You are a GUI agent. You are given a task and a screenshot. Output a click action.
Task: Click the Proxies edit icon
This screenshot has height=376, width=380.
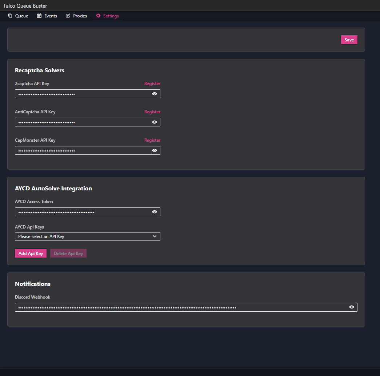point(68,16)
